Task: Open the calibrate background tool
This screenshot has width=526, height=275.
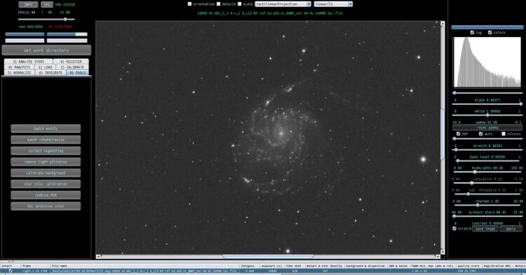Action: [x=46, y=173]
